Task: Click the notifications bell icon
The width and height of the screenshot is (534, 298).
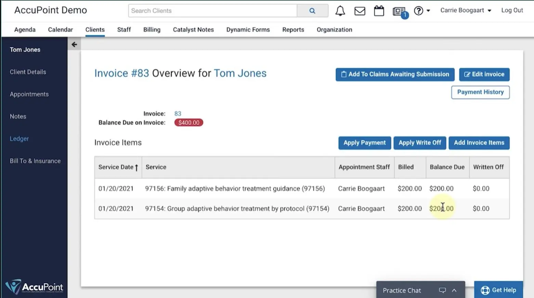Action: (340, 11)
